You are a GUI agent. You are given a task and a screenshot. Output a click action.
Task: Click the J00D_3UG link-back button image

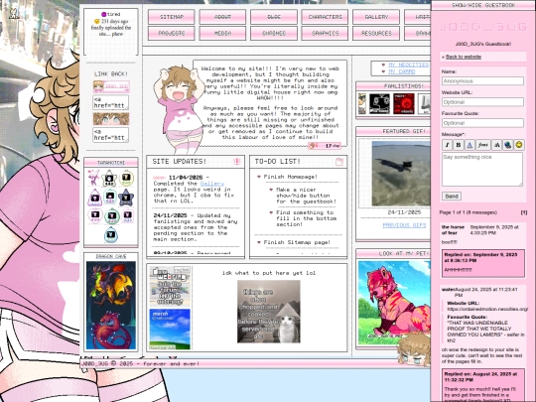[111, 86]
